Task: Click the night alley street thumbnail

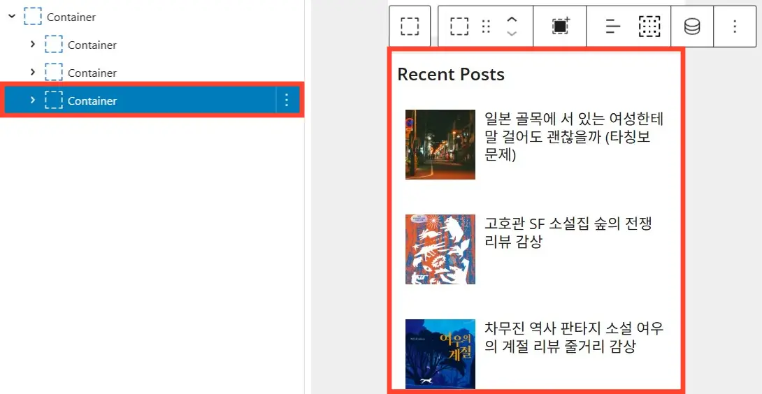Action: click(440, 145)
